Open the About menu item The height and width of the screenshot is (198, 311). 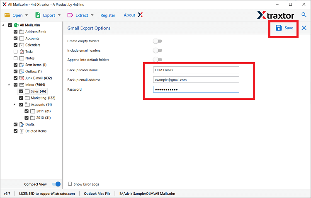129,15
